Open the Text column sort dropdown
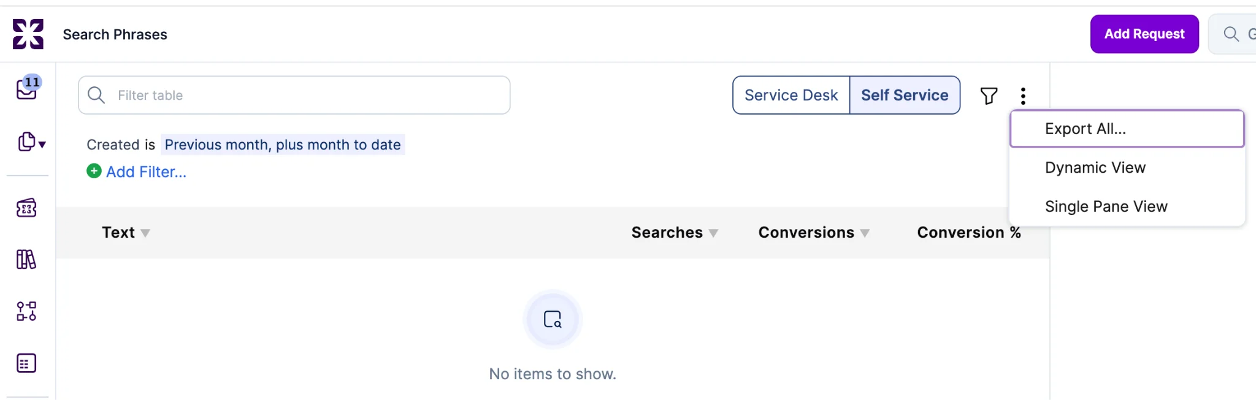The width and height of the screenshot is (1256, 400). [146, 233]
